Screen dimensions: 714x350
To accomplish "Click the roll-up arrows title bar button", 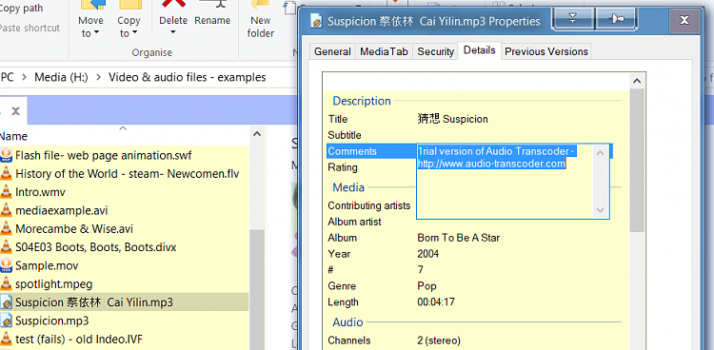I will pyautogui.click(x=573, y=19).
